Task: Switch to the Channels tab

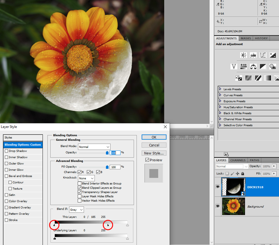Action: pos(238,160)
